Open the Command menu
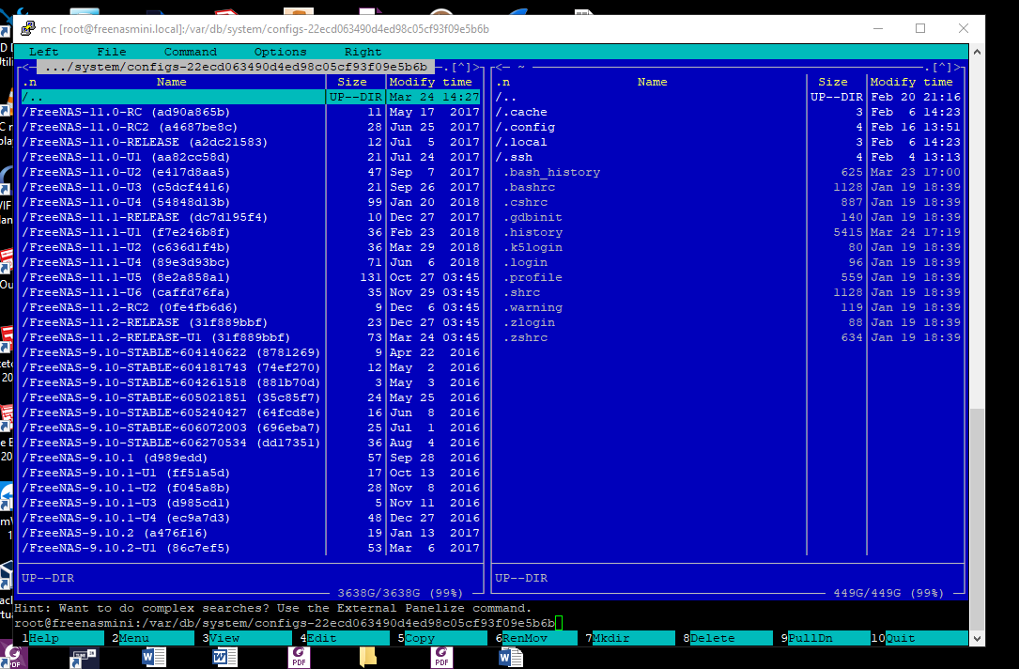The width and height of the screenshot is (1019, 669). click(190, 52)
